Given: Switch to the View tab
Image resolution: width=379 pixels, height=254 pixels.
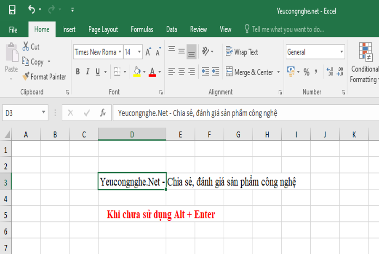Looking at the screenshot, I should tap(225, 29).
